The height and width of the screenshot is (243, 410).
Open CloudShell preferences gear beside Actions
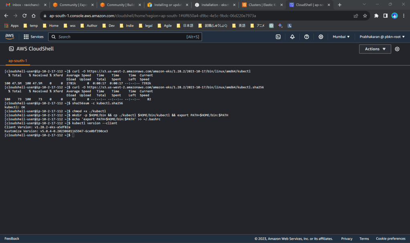click(x=397, y=49)
